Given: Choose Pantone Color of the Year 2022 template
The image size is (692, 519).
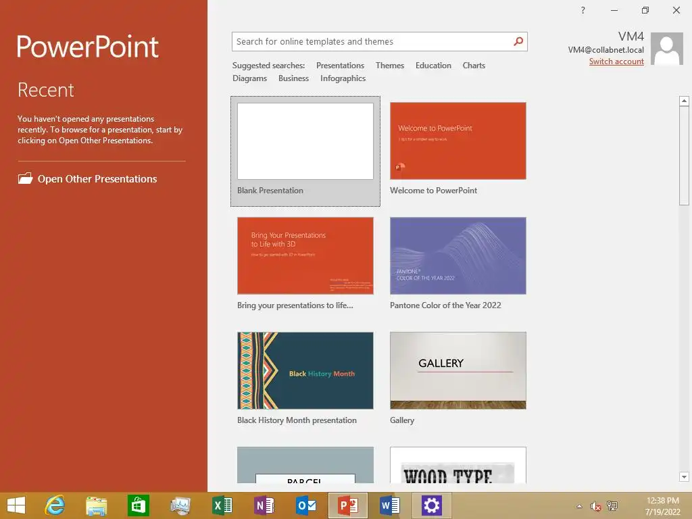Looking at the screenshot, I should [458, 255].
